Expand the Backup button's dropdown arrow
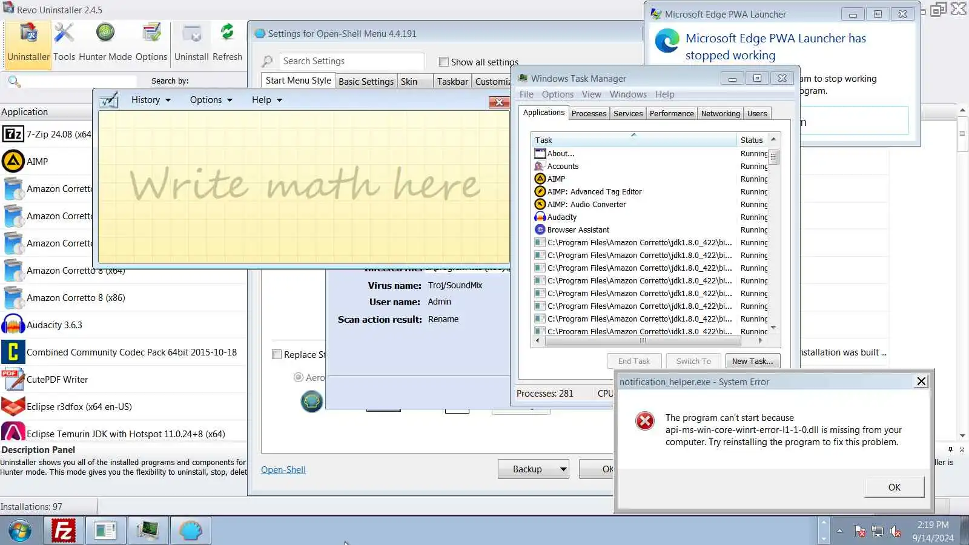 click(563, 469)
